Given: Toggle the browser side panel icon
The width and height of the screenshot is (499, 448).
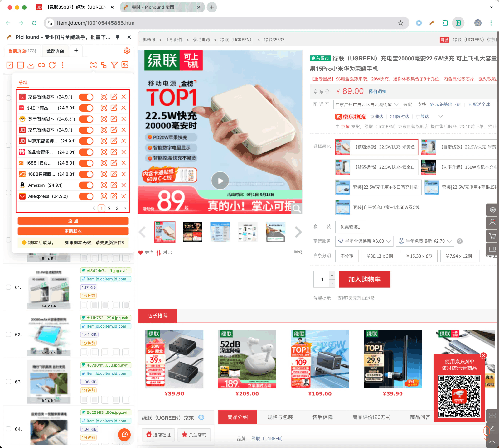Looking at the screenshot, I should coord(458,23).
